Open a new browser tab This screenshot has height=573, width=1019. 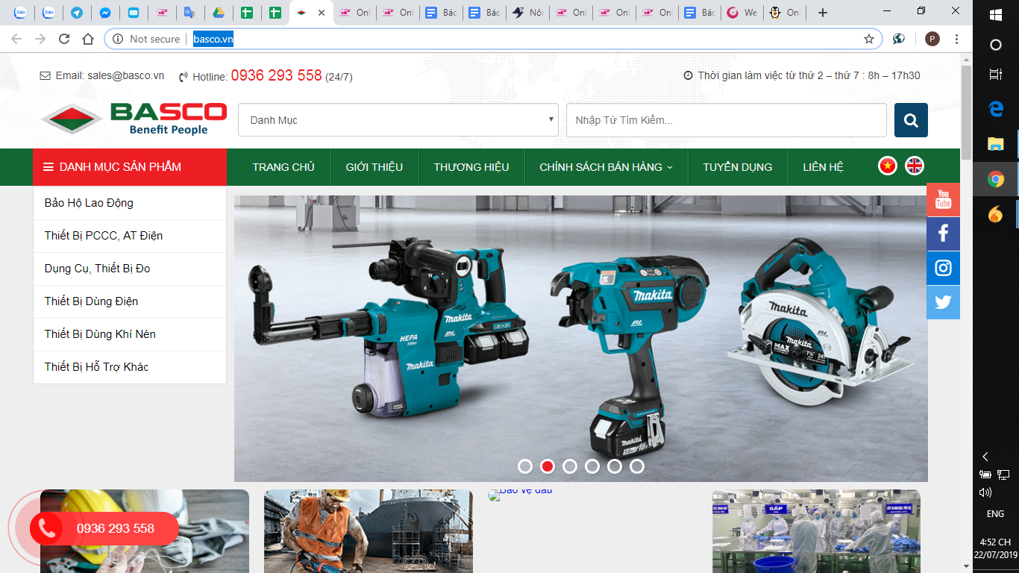point(823,13)
